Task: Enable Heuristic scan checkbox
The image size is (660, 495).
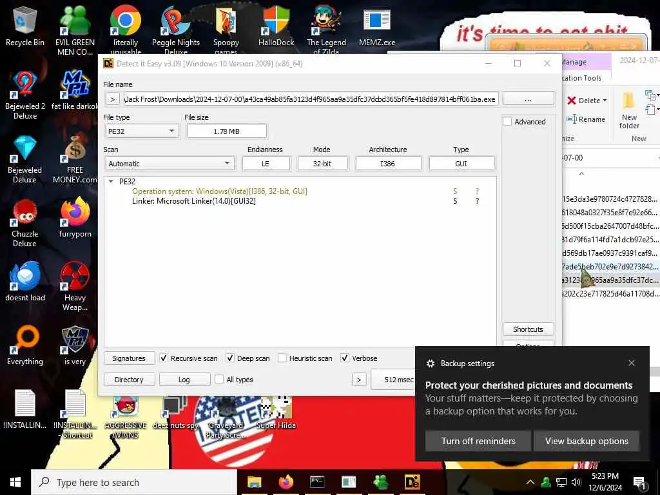Action: coord(282,358)
